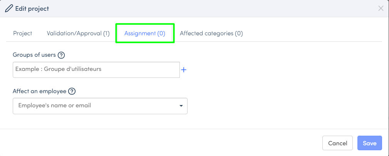
Task: Save the project changes
Action: point(369,143)
